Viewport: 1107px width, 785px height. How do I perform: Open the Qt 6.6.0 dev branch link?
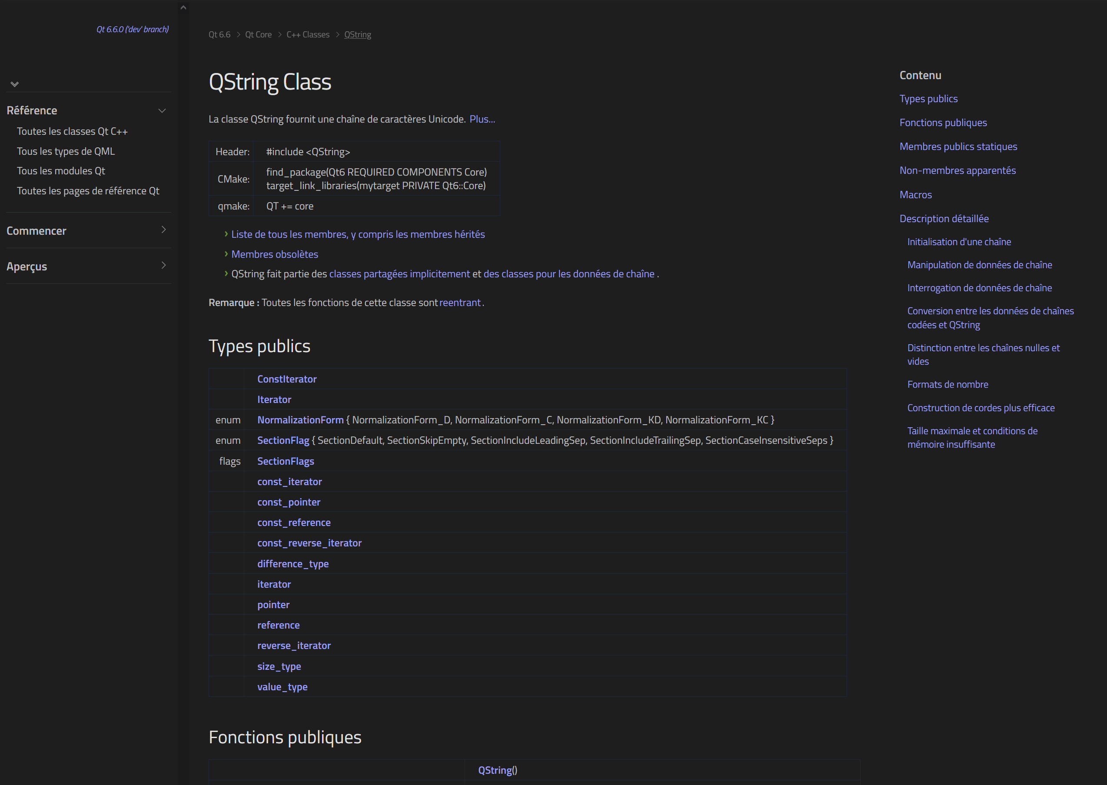pos(133,30)
